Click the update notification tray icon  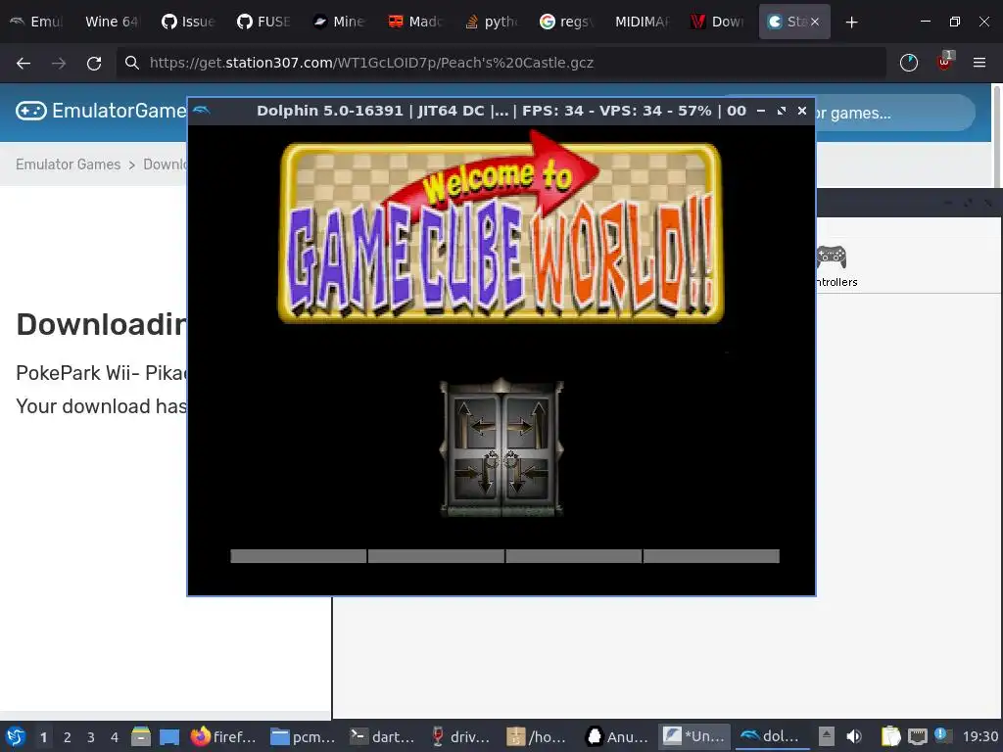tap(943, 735)
